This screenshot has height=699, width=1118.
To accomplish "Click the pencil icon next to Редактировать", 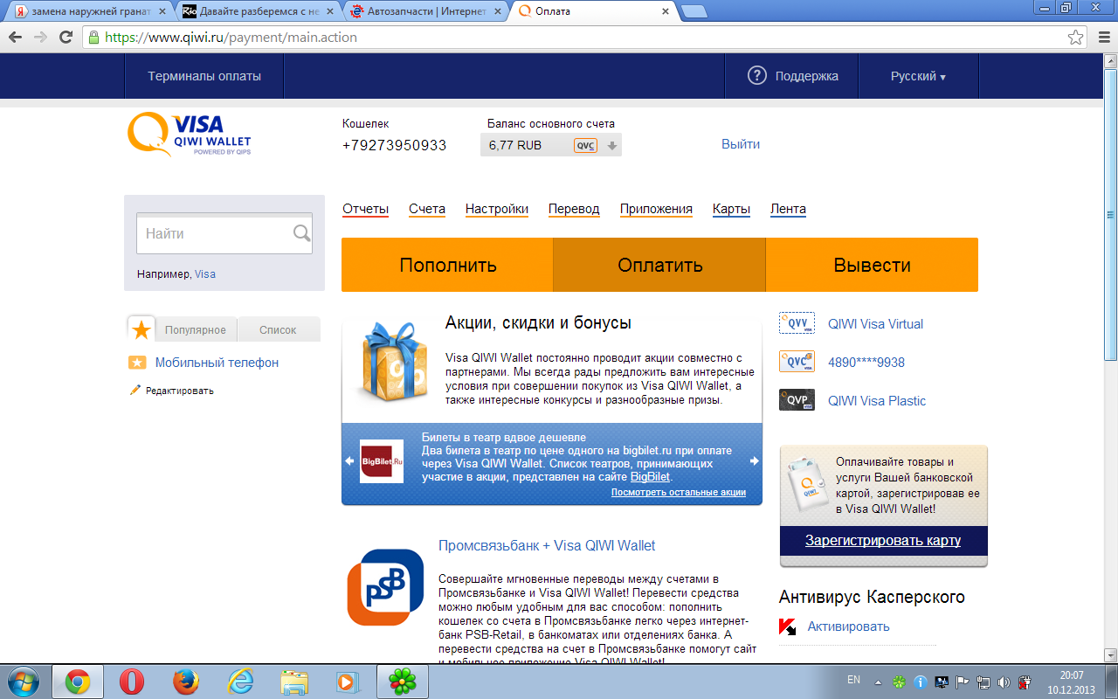I will 135,391.
